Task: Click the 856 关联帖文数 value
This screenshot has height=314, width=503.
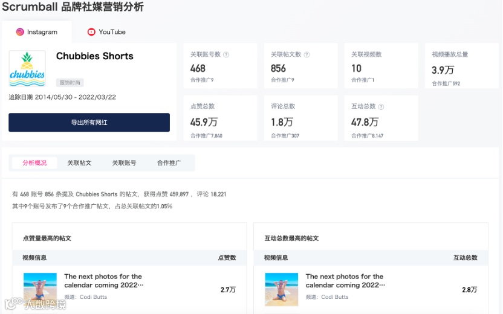Action: tap(279, 68)
